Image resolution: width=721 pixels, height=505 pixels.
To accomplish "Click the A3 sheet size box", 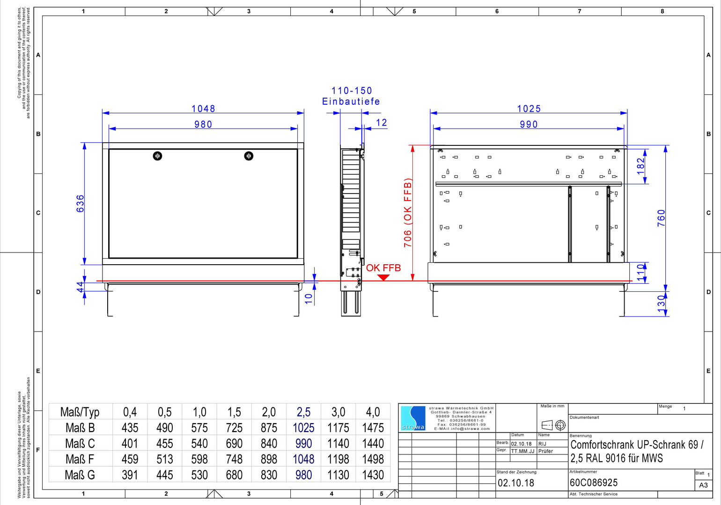I will [x=703, y=485].
